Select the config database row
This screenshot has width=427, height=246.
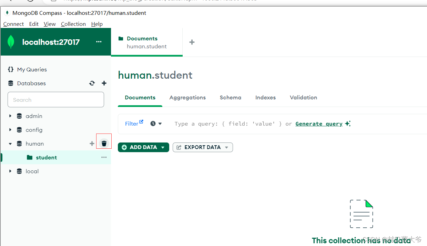pyautogui.click(x=55, y=130)
